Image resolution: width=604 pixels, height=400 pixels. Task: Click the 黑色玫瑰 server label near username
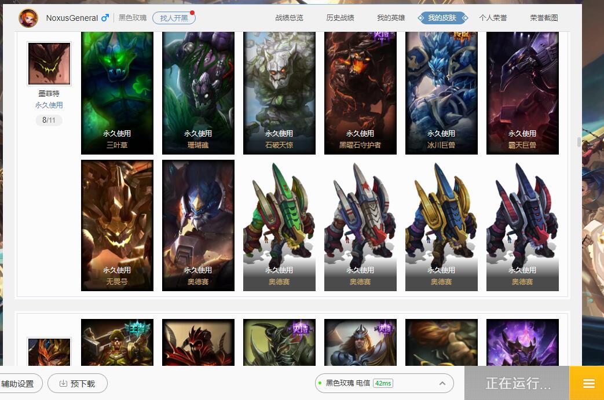133,18
